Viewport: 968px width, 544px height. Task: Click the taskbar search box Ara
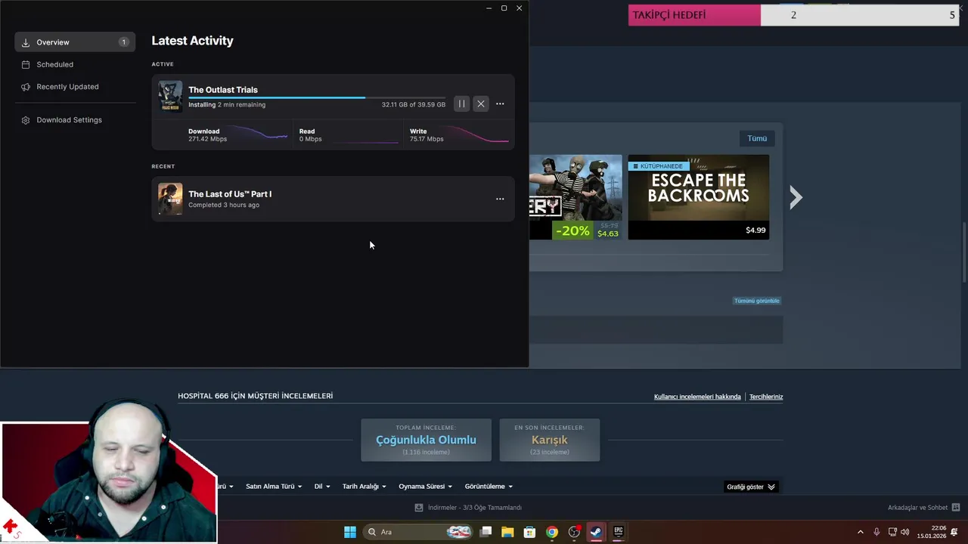click(x=418, y=532)
